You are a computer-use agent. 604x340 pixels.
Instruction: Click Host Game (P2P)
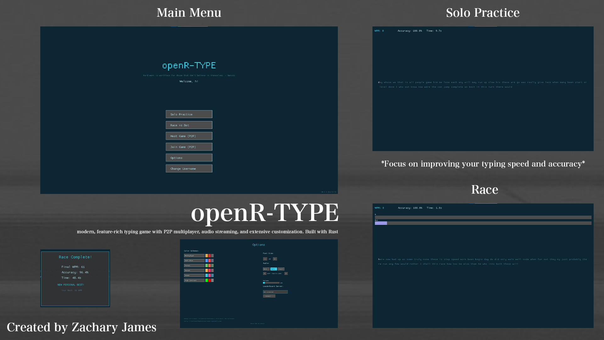(189, 136)
